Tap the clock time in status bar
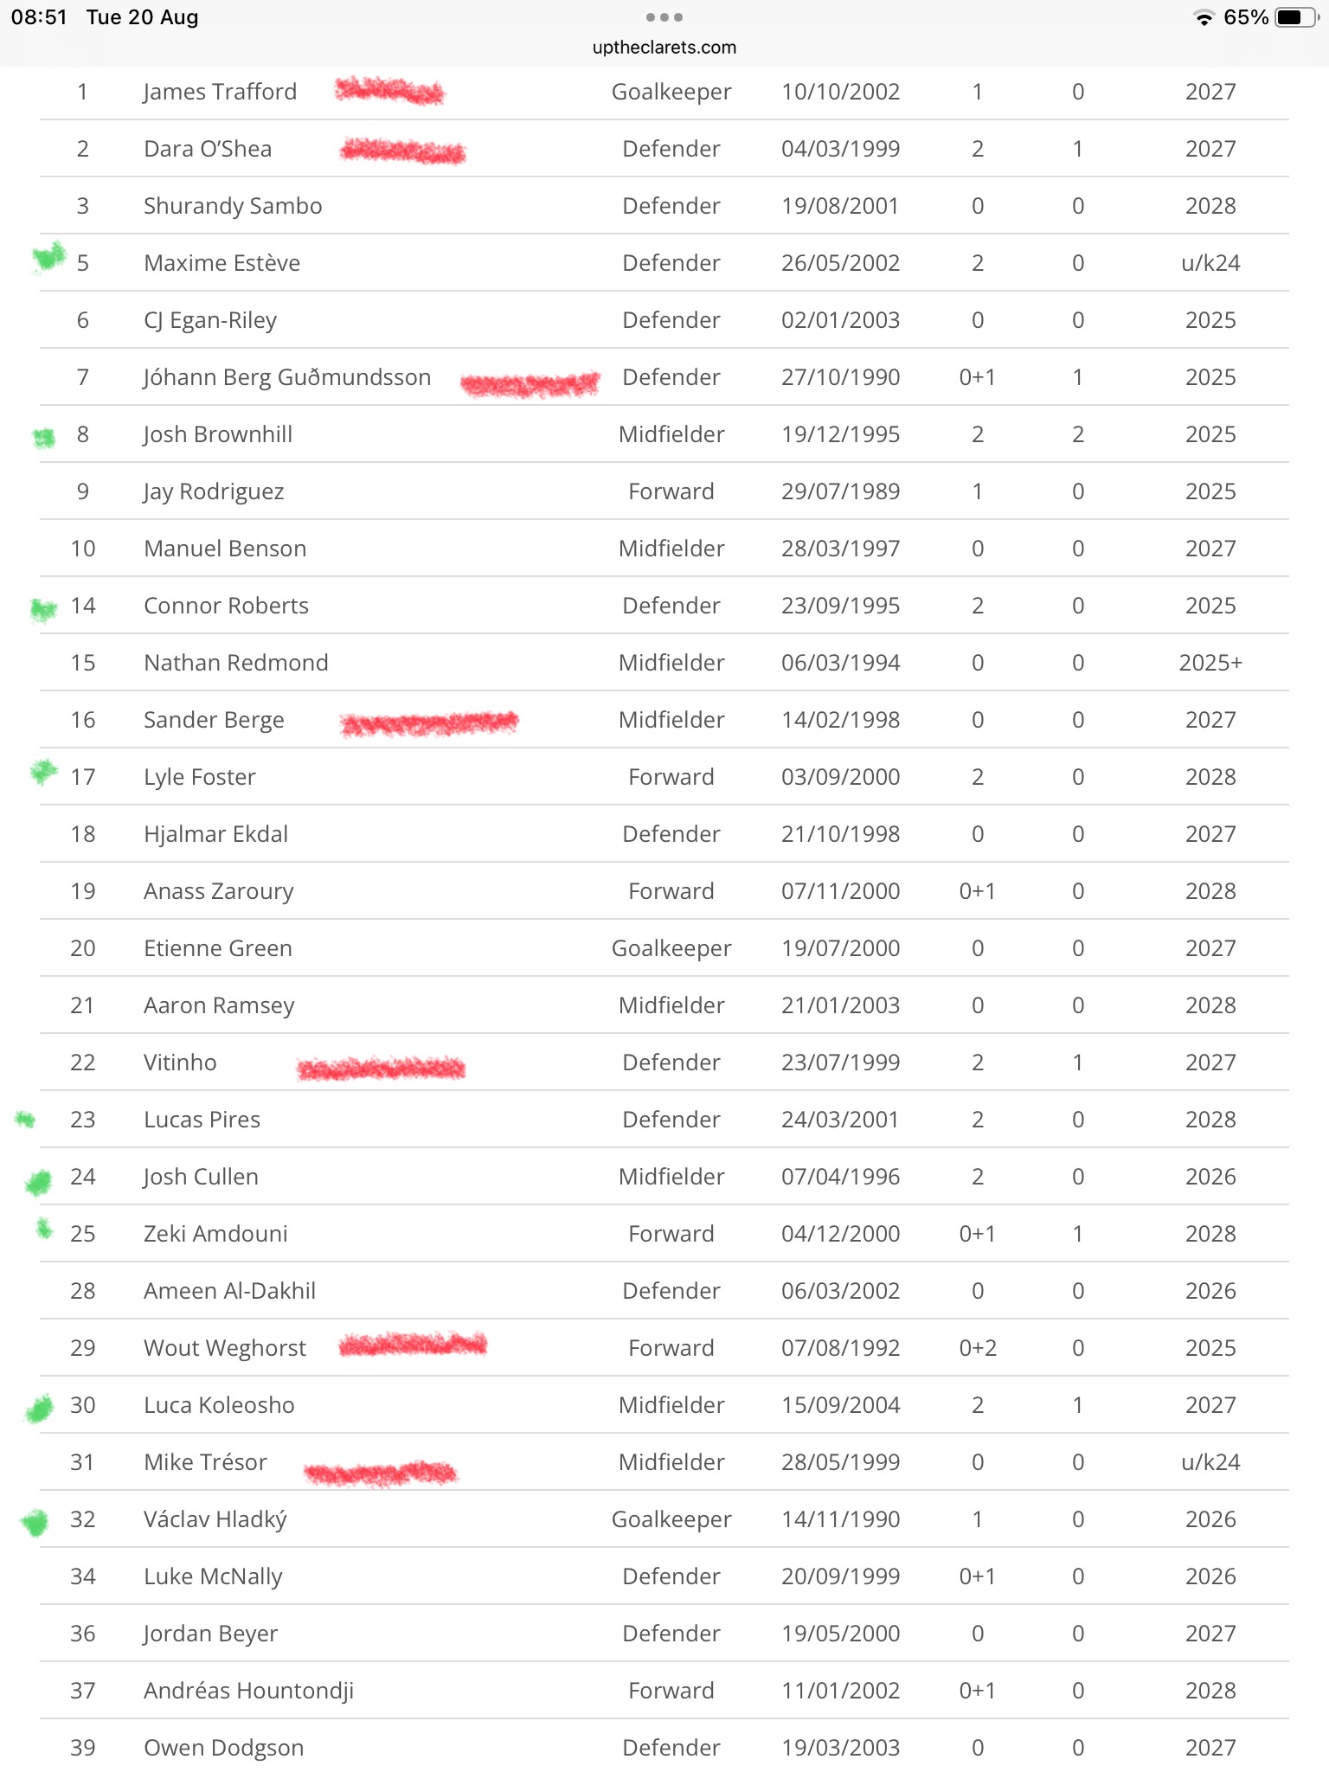The width and height of the screenshot is (1329, 1772). pyautogui.click(x=39, y=17)
